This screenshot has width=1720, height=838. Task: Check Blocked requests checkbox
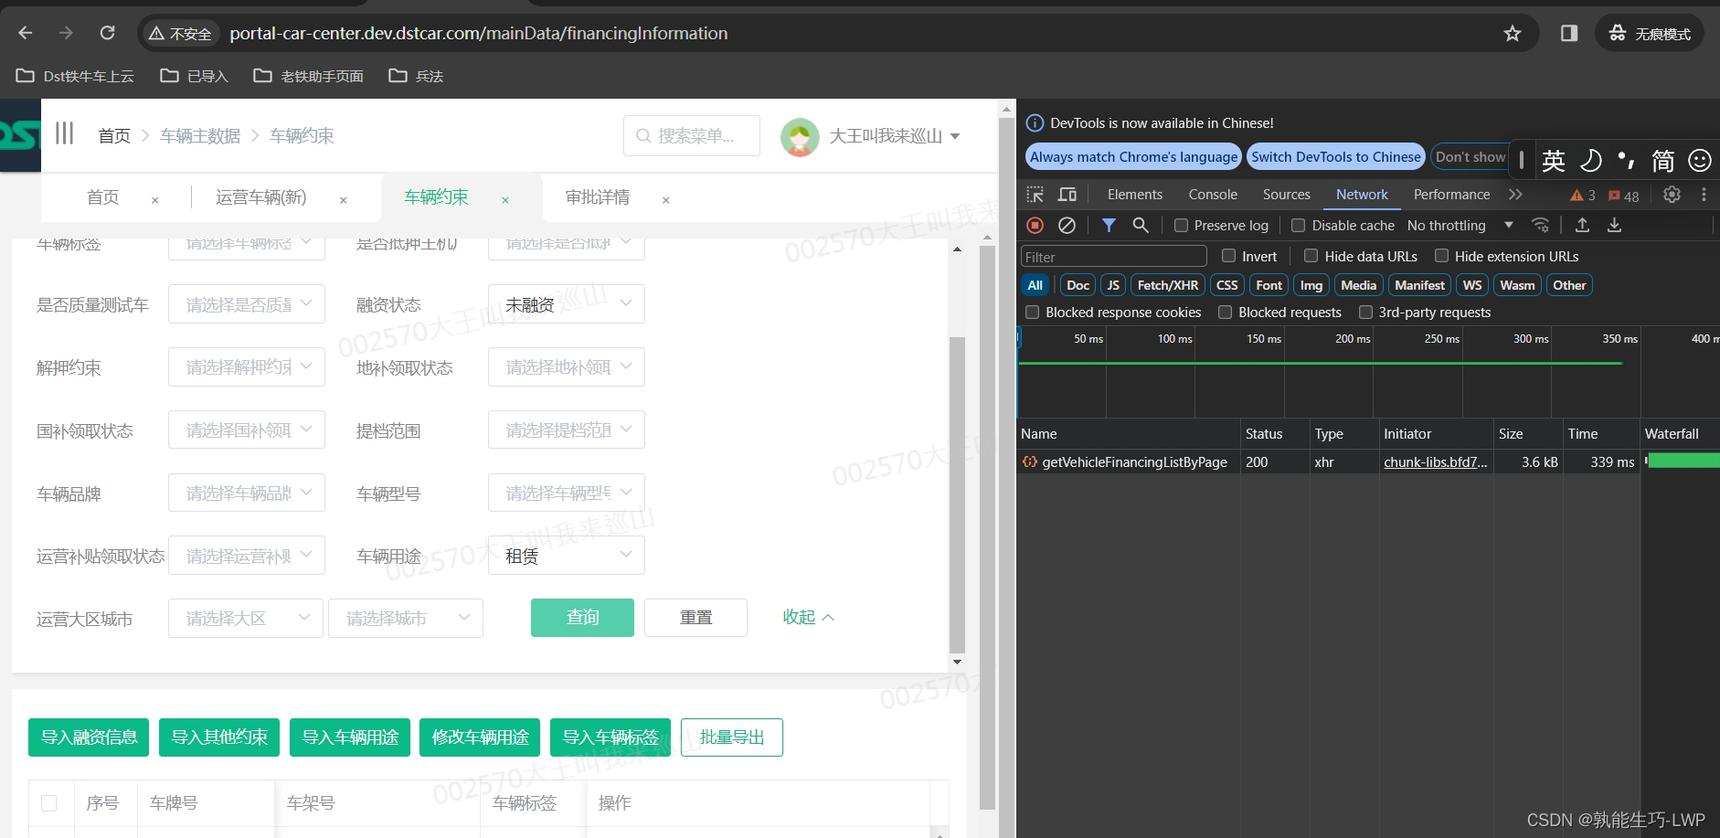point(1226,313)
